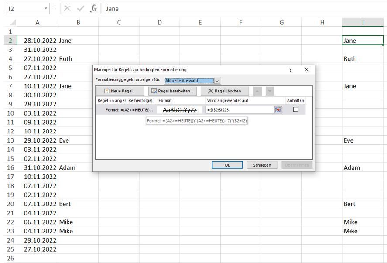This screenshot has height=263, width=387.
Task: Click the greyed Übernehmen button
Action: pos(297,165)
